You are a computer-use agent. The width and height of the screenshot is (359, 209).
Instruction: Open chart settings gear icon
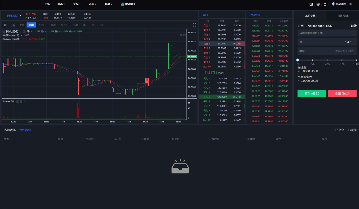tap(5, 25)
